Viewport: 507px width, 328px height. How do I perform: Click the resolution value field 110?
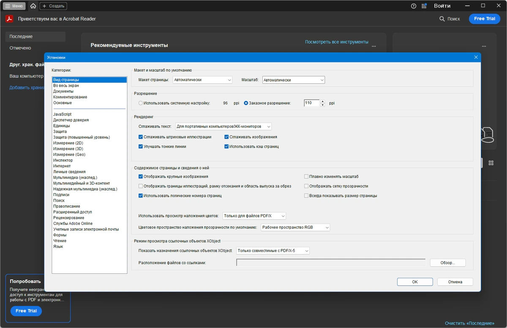[x=312, y=103]
